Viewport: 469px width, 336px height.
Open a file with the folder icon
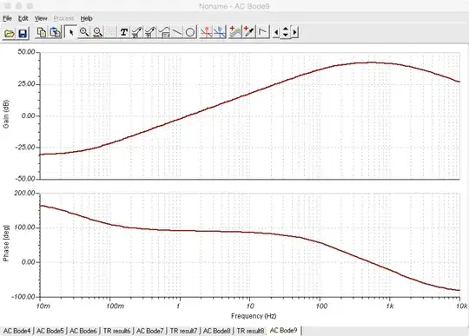(x=10, y=33)
